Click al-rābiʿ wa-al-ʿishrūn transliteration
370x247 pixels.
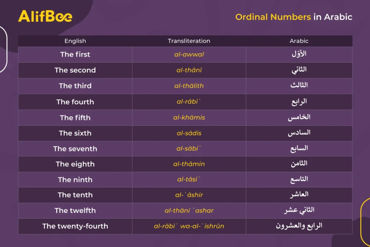tap(189, 226)
